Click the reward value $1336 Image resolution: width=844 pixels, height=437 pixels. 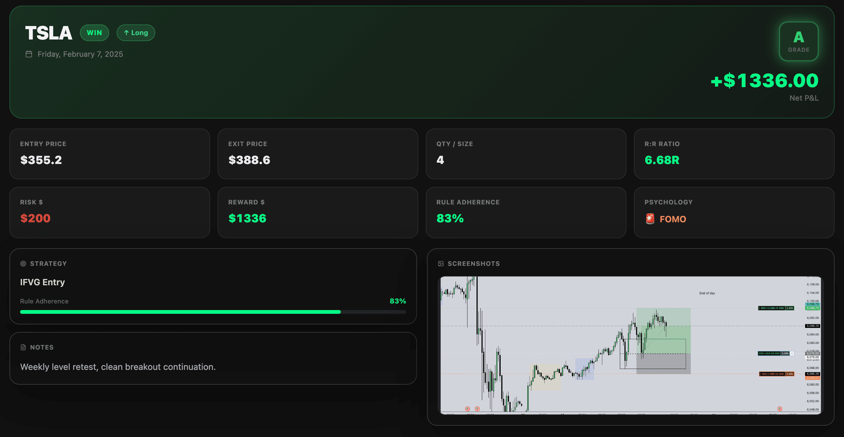tap(247, 218)
